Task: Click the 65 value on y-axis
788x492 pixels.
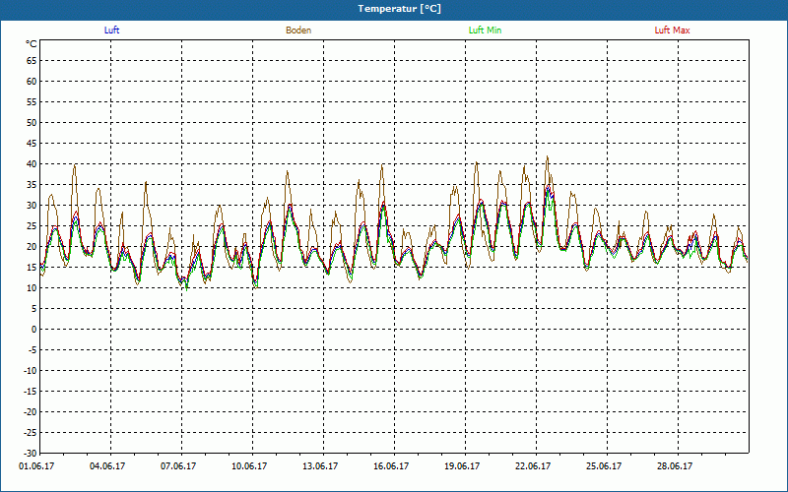Action: tap(32, 61)
